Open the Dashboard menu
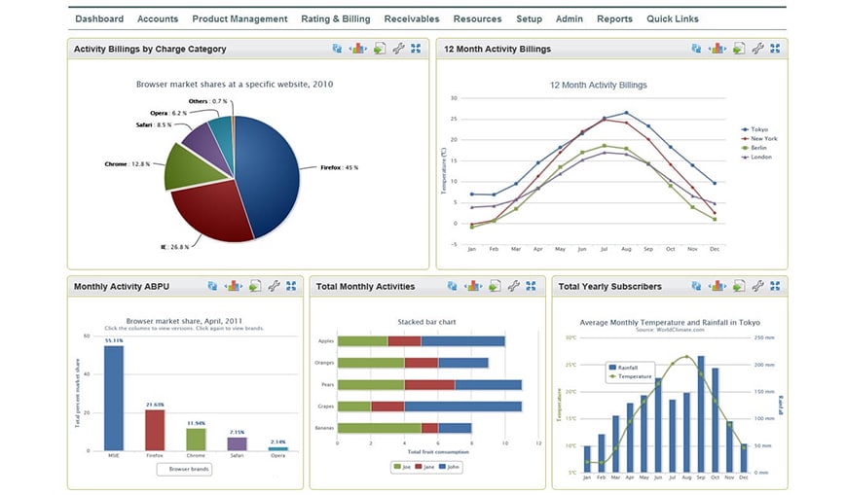This screenshot has height=495, width=846. [99, 18]
